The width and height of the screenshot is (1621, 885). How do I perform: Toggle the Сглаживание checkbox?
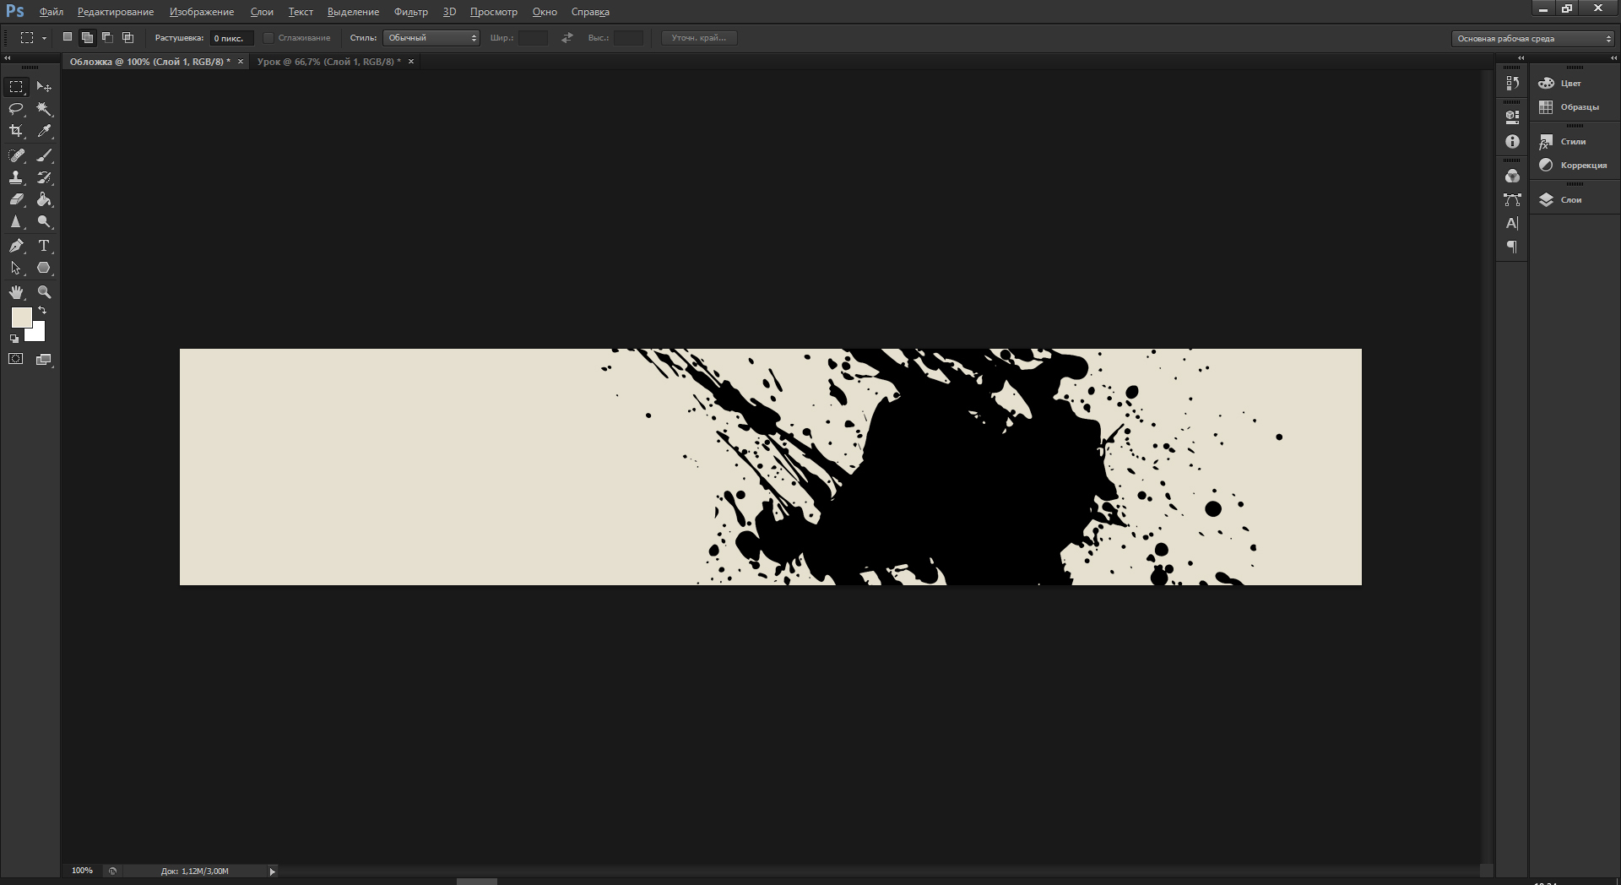click(x=268, y=38)
